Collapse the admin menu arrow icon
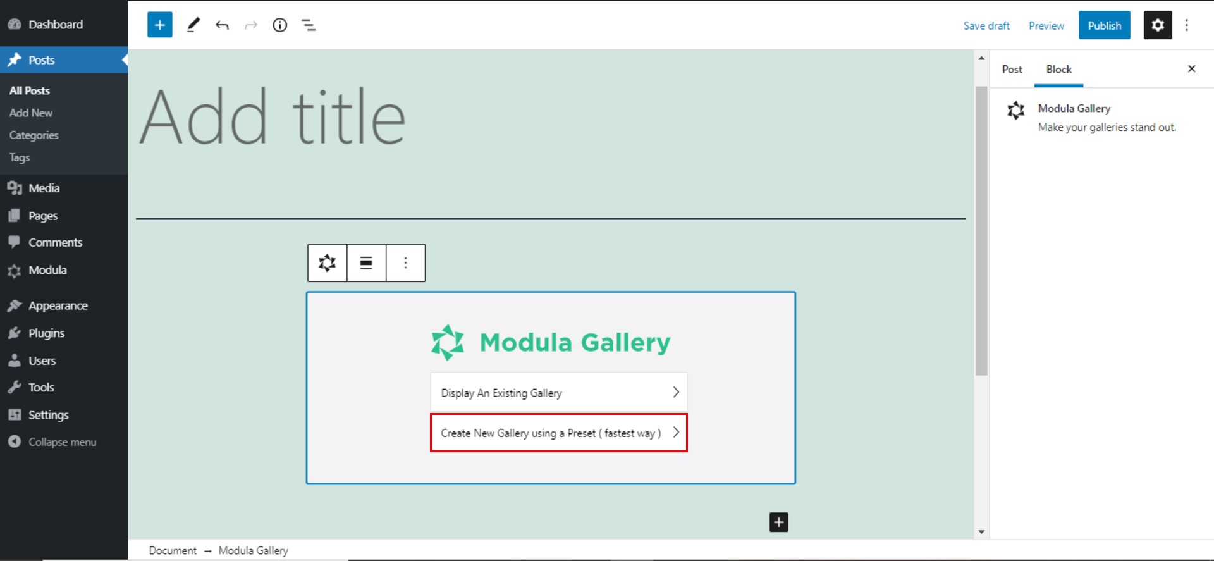1214x561 pixels. point(15,441)
